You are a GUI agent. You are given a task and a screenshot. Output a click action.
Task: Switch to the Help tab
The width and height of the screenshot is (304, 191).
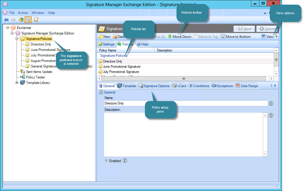143,44
